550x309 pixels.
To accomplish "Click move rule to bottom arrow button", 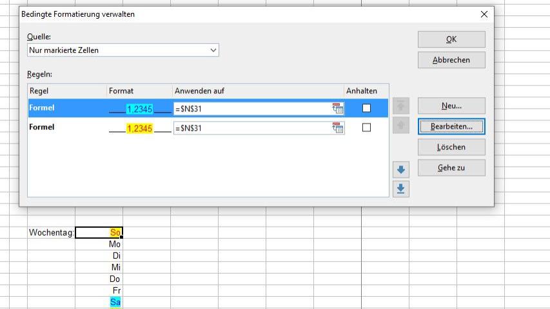I will [x=400, y=189].
